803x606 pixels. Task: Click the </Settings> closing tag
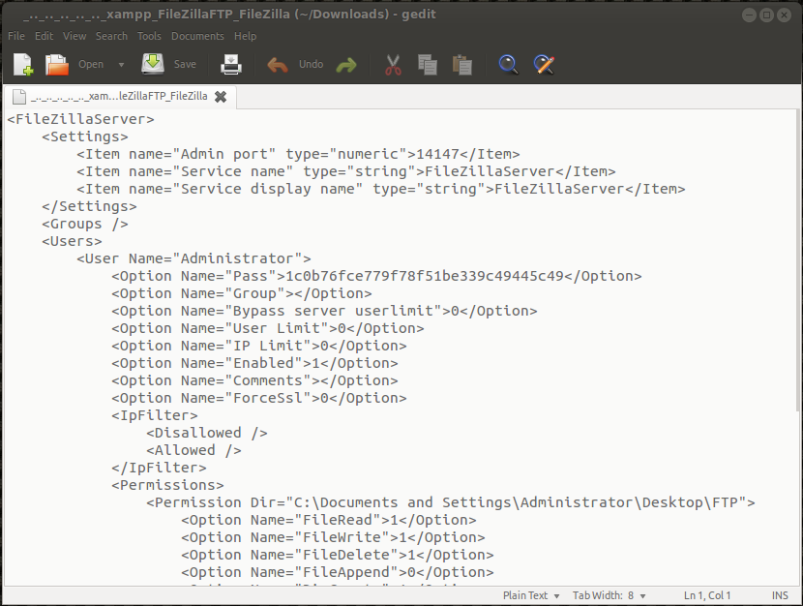[x=90, y=206]
